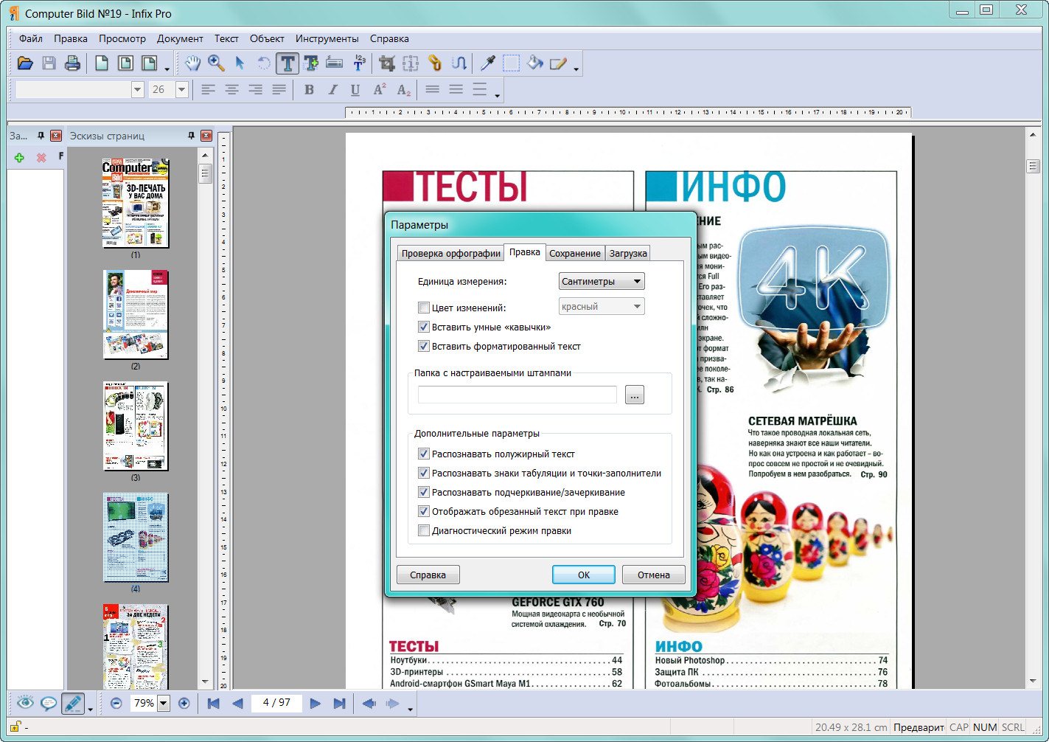Image resolution: width=1049 pixels, height=742 pixels.
Task: Enable 'Диагностический режим правки'
Action: tap(424, 530)
